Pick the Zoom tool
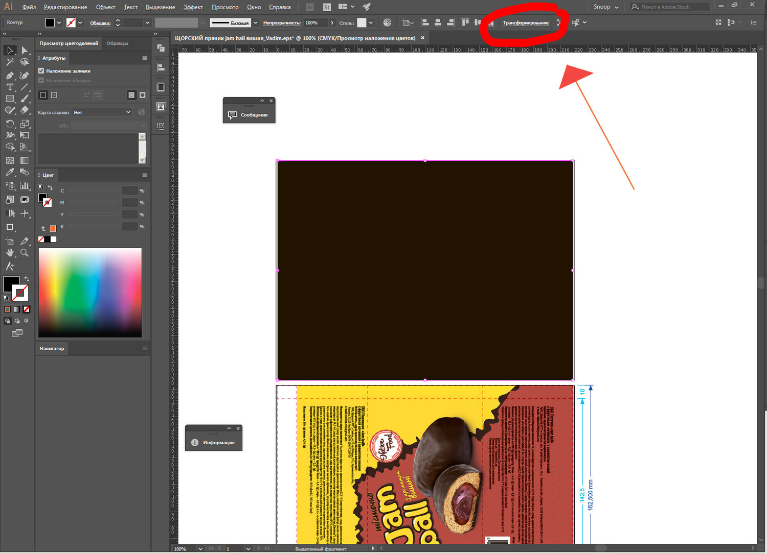The height and width of the screenshot is (554, 767). click(x=24, y=253)
